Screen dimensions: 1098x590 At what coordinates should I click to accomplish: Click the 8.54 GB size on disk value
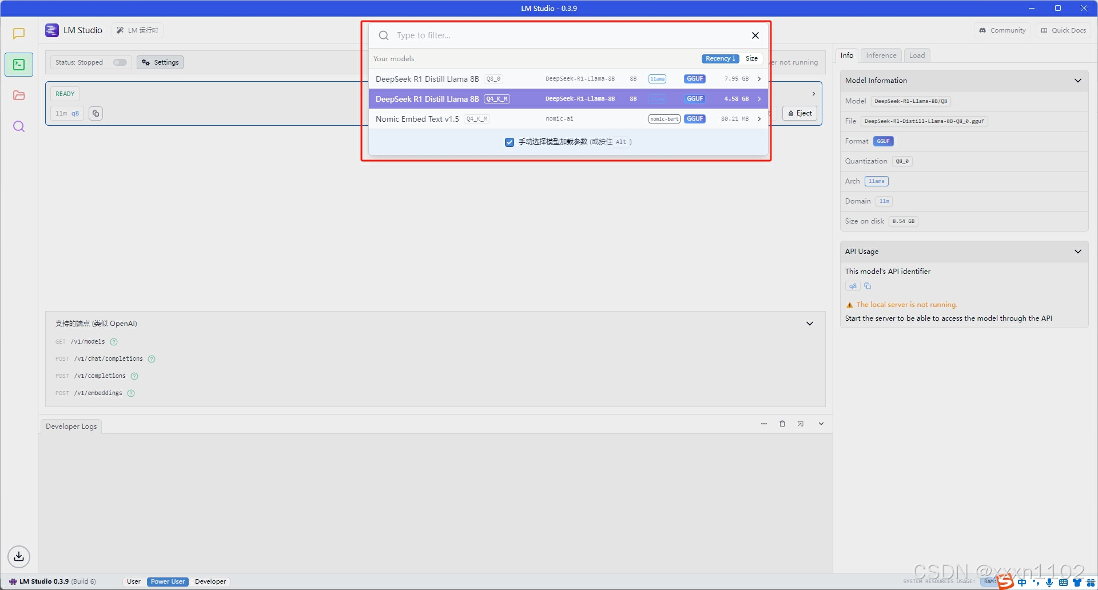pos(903,221)
